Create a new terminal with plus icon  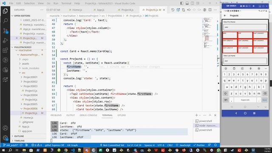[196, 115]
